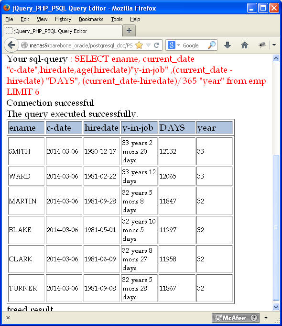The height and width of the screenshot is (326, 282).
Task: Click the browser Back arrow button
Action: point(11,45)
